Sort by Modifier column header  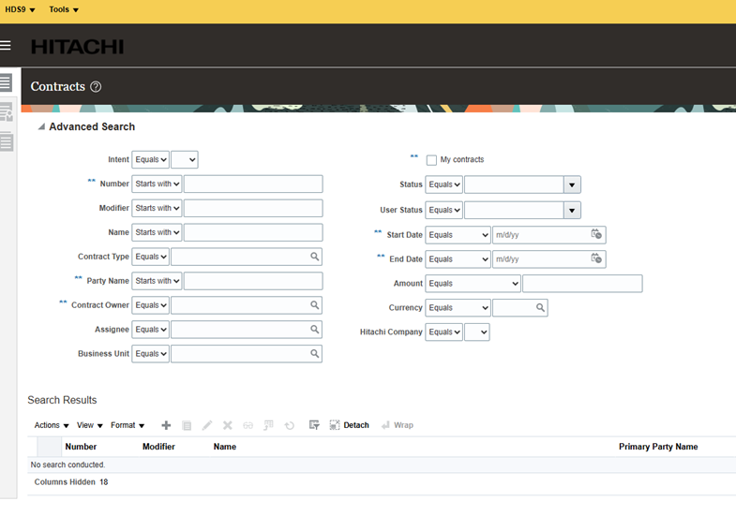click(x=158, y=447)
